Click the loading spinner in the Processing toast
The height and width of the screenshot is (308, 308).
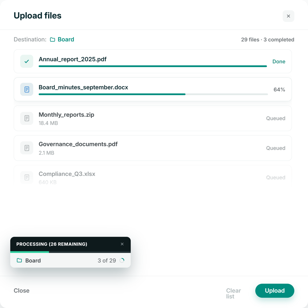122,261
